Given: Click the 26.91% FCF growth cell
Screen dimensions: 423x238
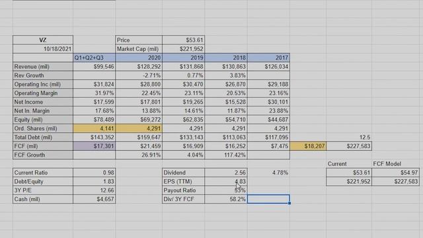Looking at the screenshot, I should pyautogui.click(x=139, y=155).
